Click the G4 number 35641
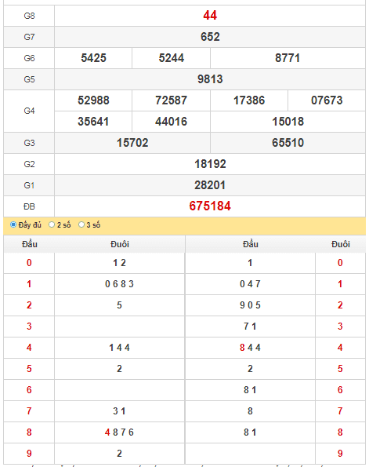Image resolution: width=369 pixels, height=467 pixels. tap(93, 122)
